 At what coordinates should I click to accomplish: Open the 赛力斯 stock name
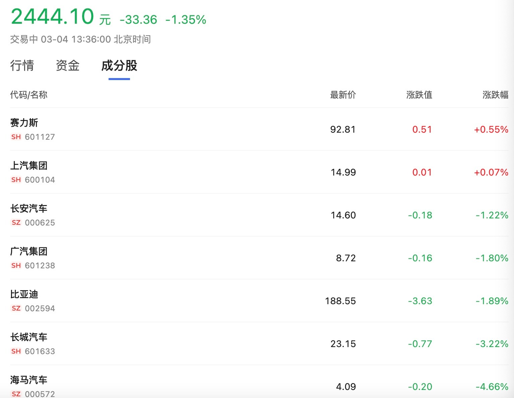(24, 123)
